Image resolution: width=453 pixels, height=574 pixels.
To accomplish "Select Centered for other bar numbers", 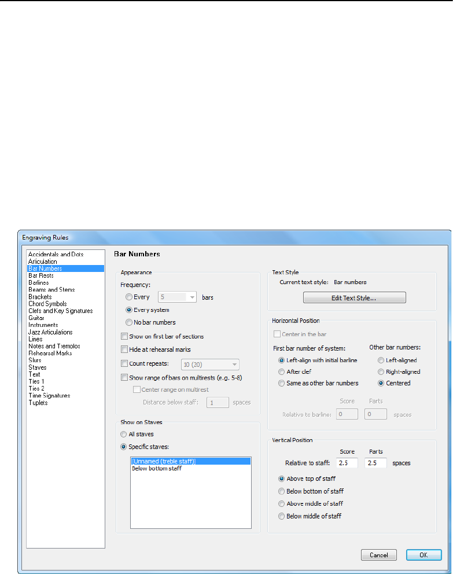I will tap(381, 383).
